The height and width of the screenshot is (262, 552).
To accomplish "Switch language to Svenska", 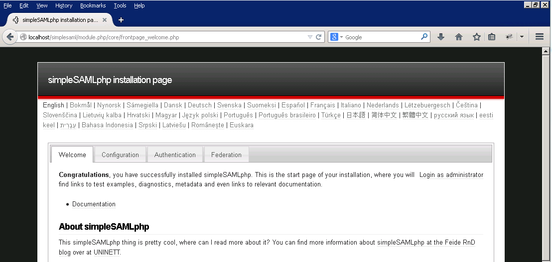I will pos(229,105).
